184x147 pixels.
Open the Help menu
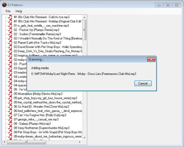click(x=19, y=11)
